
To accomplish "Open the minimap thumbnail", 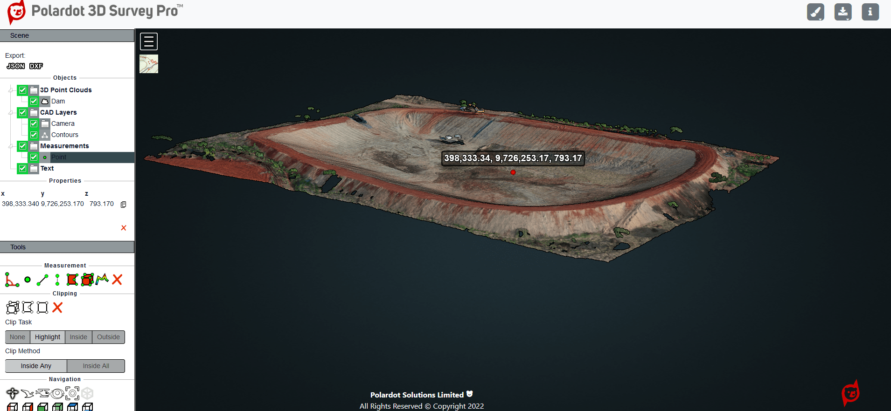I will click(149, 64).
